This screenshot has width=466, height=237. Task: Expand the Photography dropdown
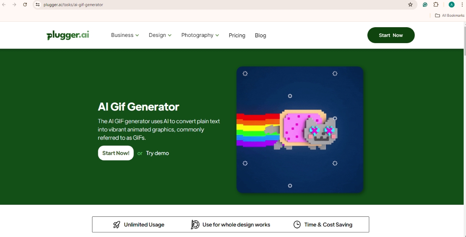point(200,35)
